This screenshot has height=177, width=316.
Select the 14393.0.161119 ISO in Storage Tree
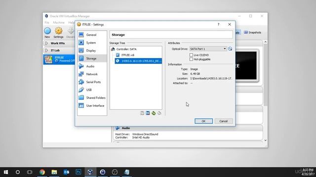(138, 61)
